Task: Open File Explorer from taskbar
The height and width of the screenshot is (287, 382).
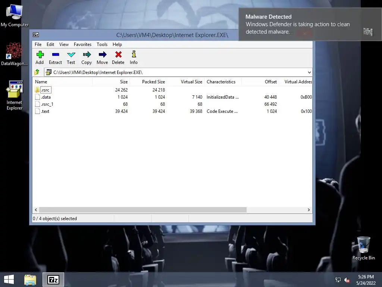Action: pos(30,280)
